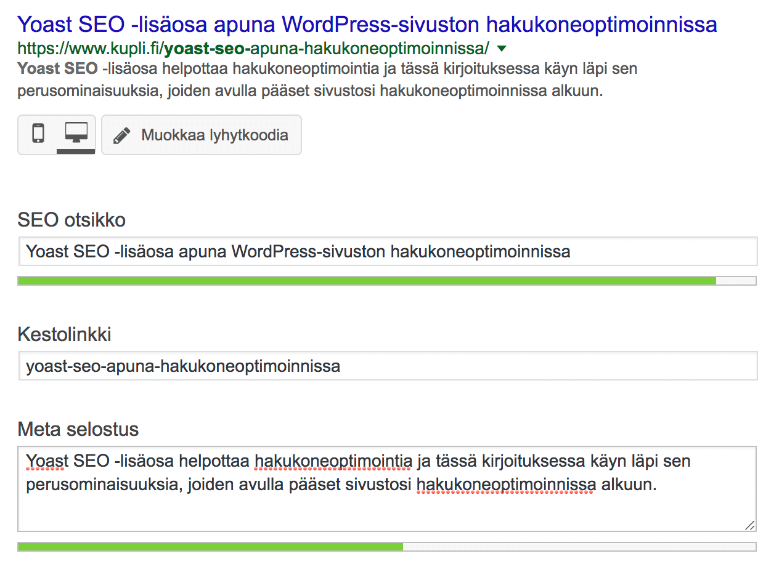779x564 pixels.
Task: Open dropdown arrow next to green URL
Action: [501, 48]
